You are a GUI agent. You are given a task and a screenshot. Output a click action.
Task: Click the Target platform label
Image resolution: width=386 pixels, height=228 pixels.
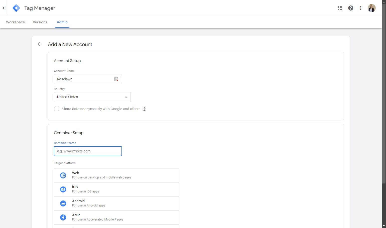pos(65,163)
